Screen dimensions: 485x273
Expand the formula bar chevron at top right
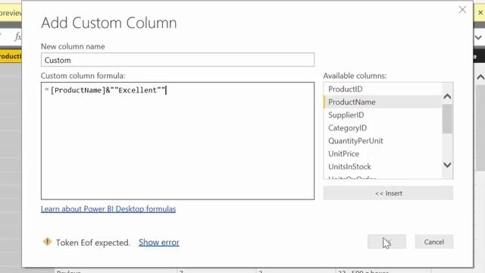(x=478, y=37)
